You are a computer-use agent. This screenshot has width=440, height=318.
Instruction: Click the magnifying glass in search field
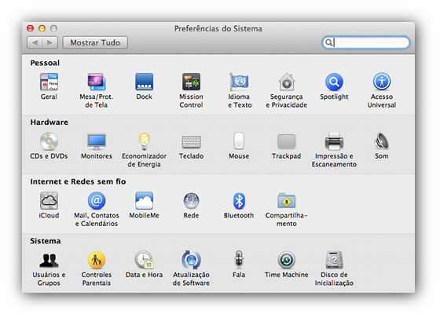tap(328, 42)
